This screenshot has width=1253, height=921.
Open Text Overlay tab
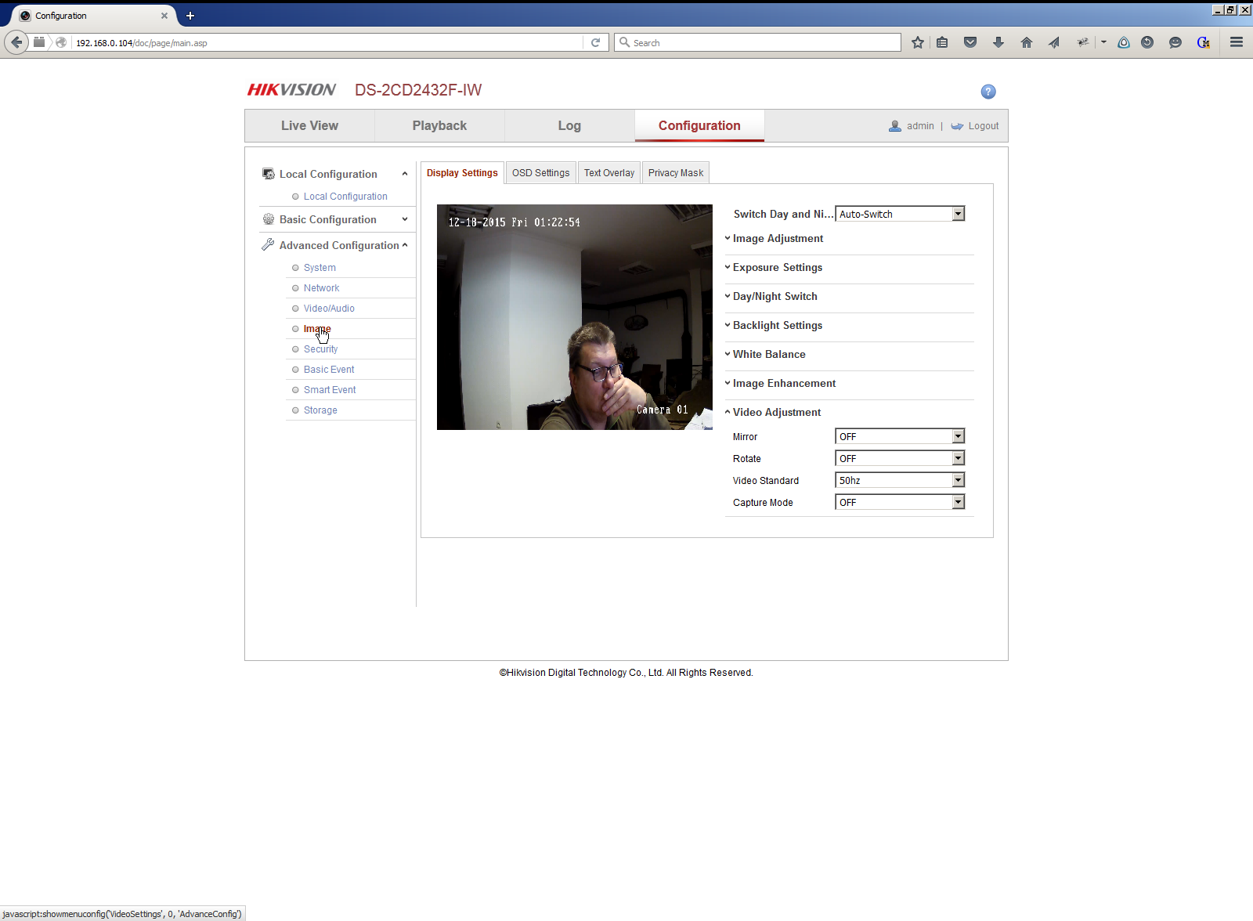click(609, 173)
